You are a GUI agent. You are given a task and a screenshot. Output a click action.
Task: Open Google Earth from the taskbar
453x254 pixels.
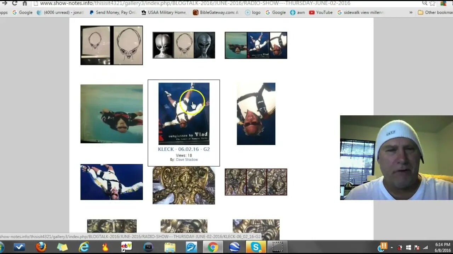[234, 247]
